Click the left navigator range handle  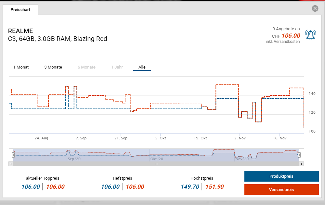tap(13, 155)
